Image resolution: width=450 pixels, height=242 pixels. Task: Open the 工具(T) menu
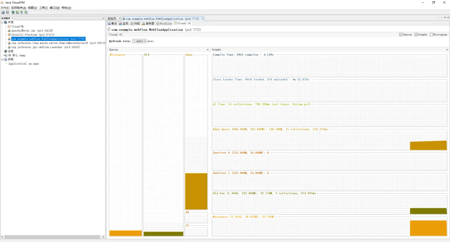click(43, 8)
